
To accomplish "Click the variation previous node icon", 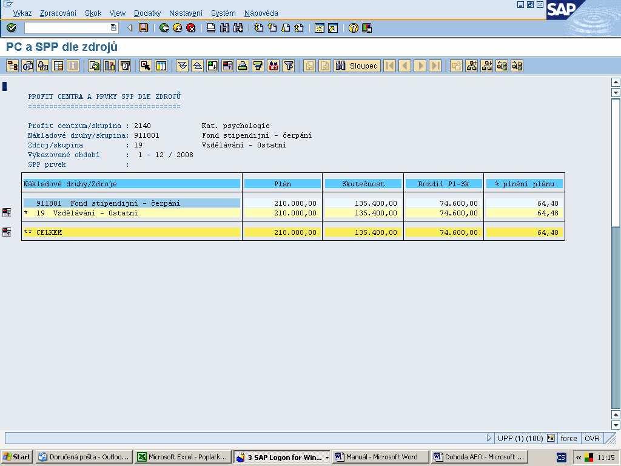I will click(x=502, y=66).
